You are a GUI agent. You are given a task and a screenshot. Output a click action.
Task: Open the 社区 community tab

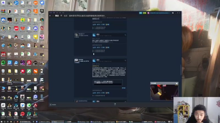tap(65, 16)
